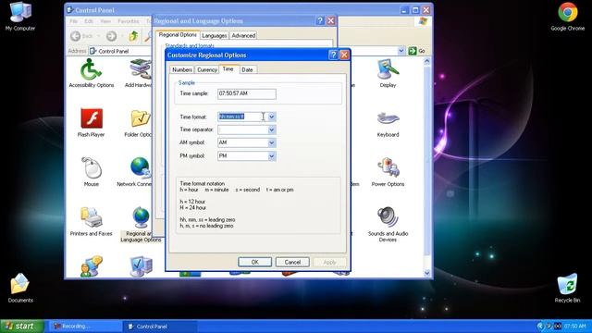
Task: Open Sounds and Audio Devices icon
Action: tap(388, 224)
